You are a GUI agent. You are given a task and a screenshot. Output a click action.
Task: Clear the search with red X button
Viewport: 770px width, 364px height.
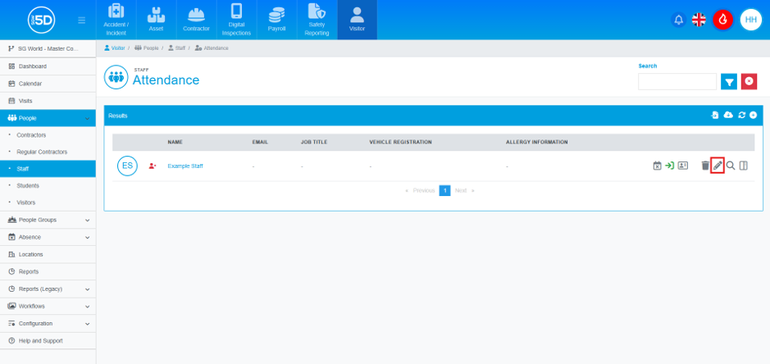click(749, 81)
